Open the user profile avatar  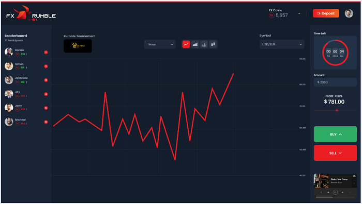tap(349, 13)
